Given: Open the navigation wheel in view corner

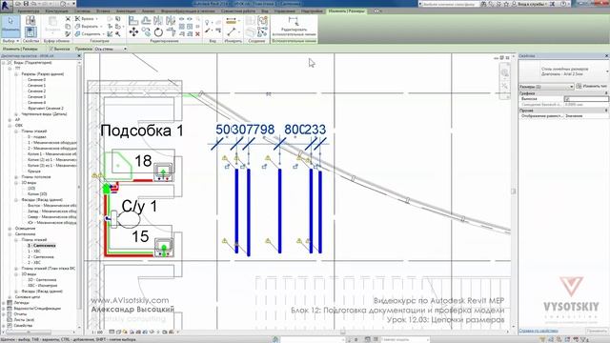Looking at the screenshot, I should pyautogui.click(x=504, y=72).
